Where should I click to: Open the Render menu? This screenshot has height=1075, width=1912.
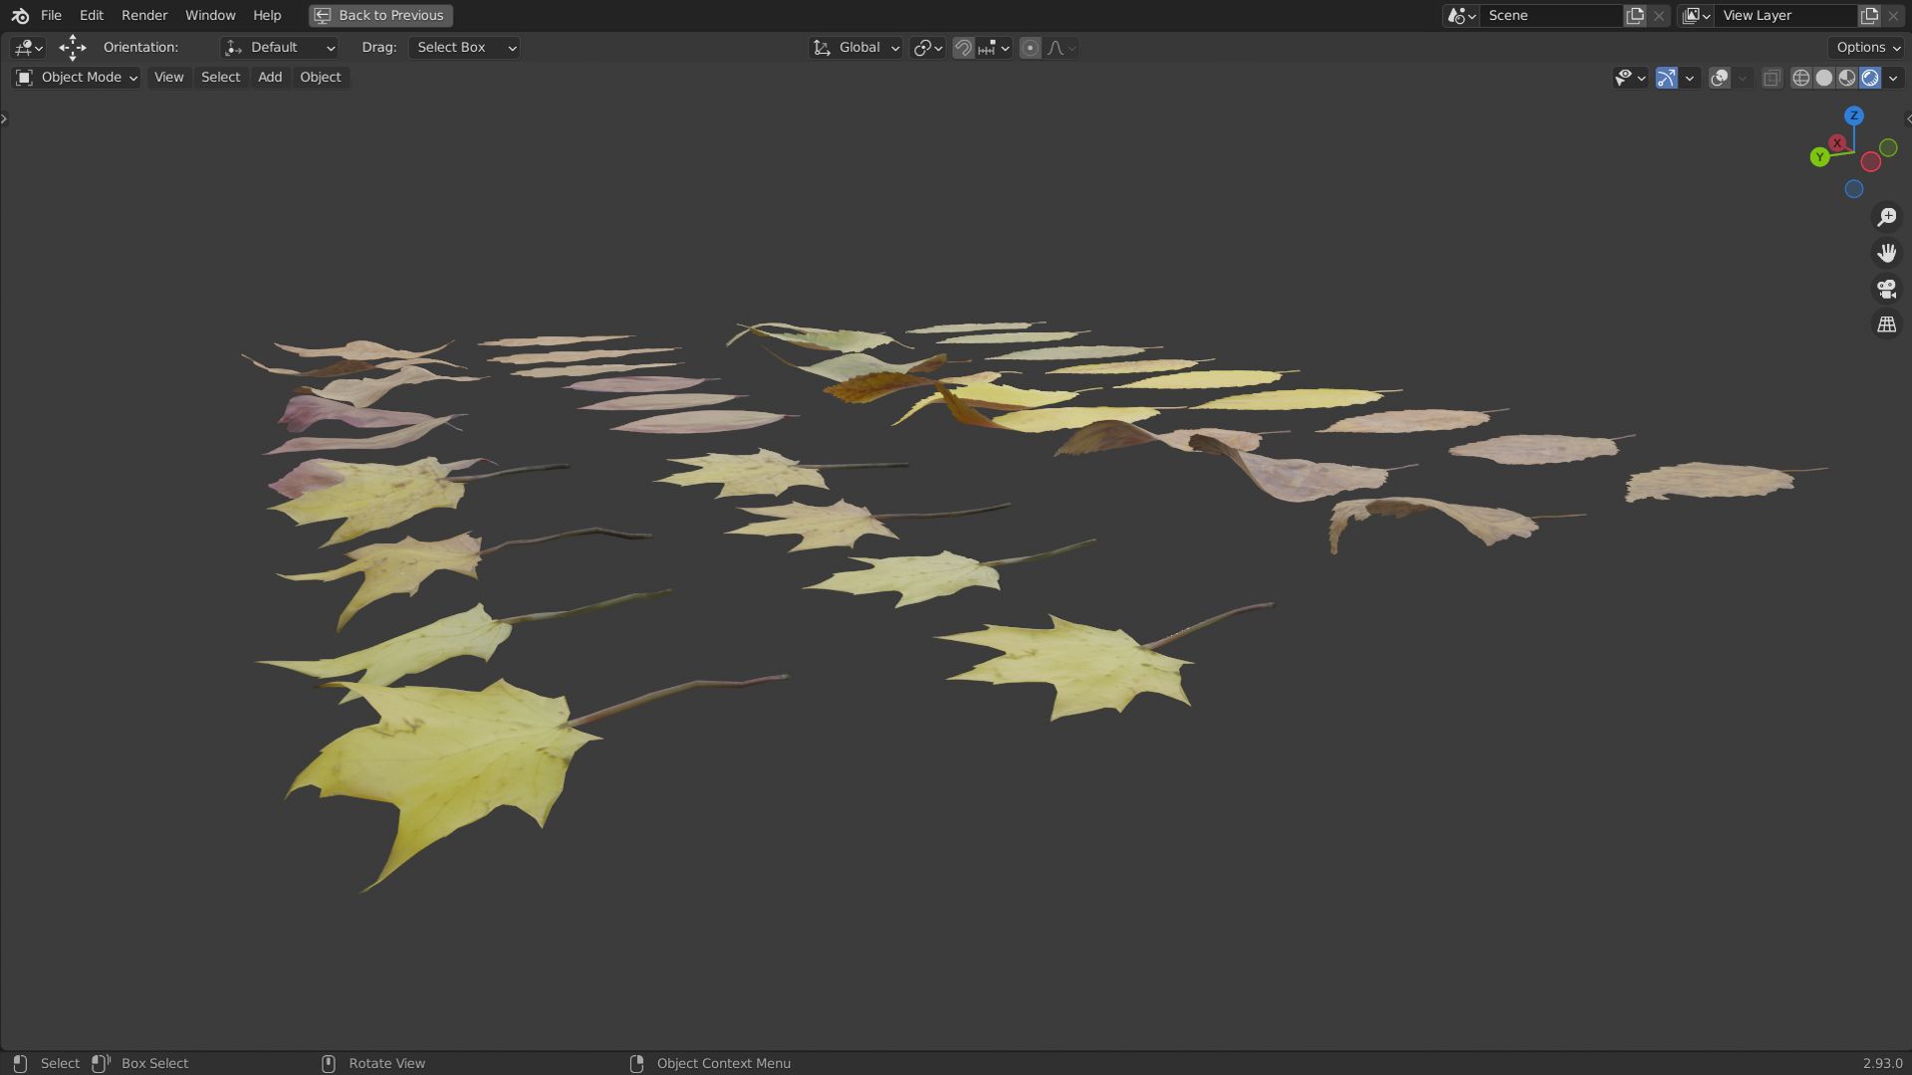(144, 15)
